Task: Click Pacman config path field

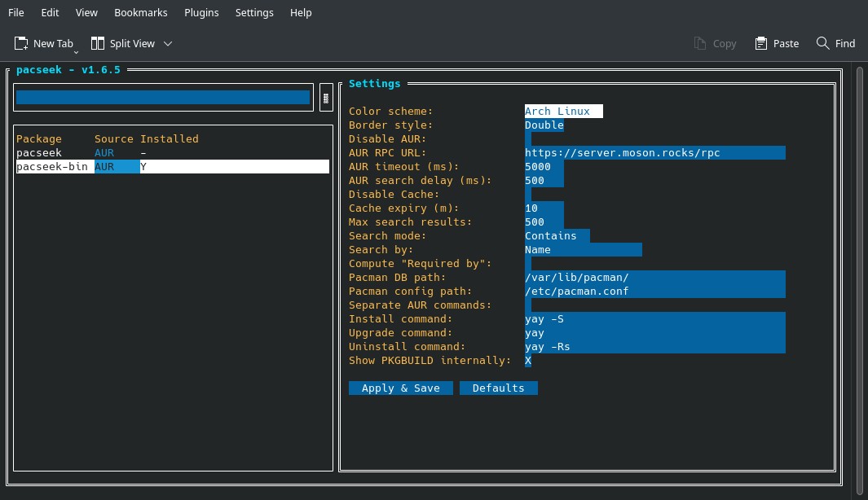Action: [x=655, y=291]
